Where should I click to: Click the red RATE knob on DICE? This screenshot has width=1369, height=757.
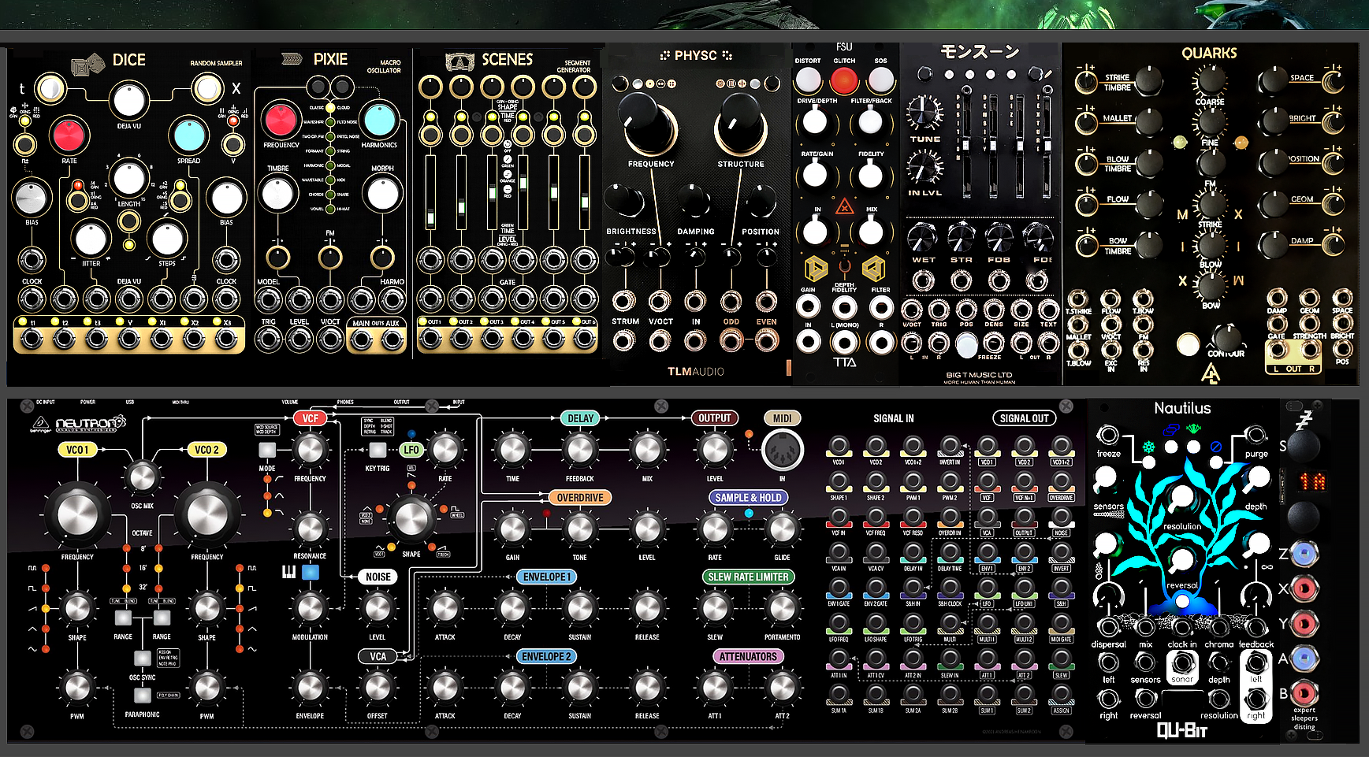[69, 135]
